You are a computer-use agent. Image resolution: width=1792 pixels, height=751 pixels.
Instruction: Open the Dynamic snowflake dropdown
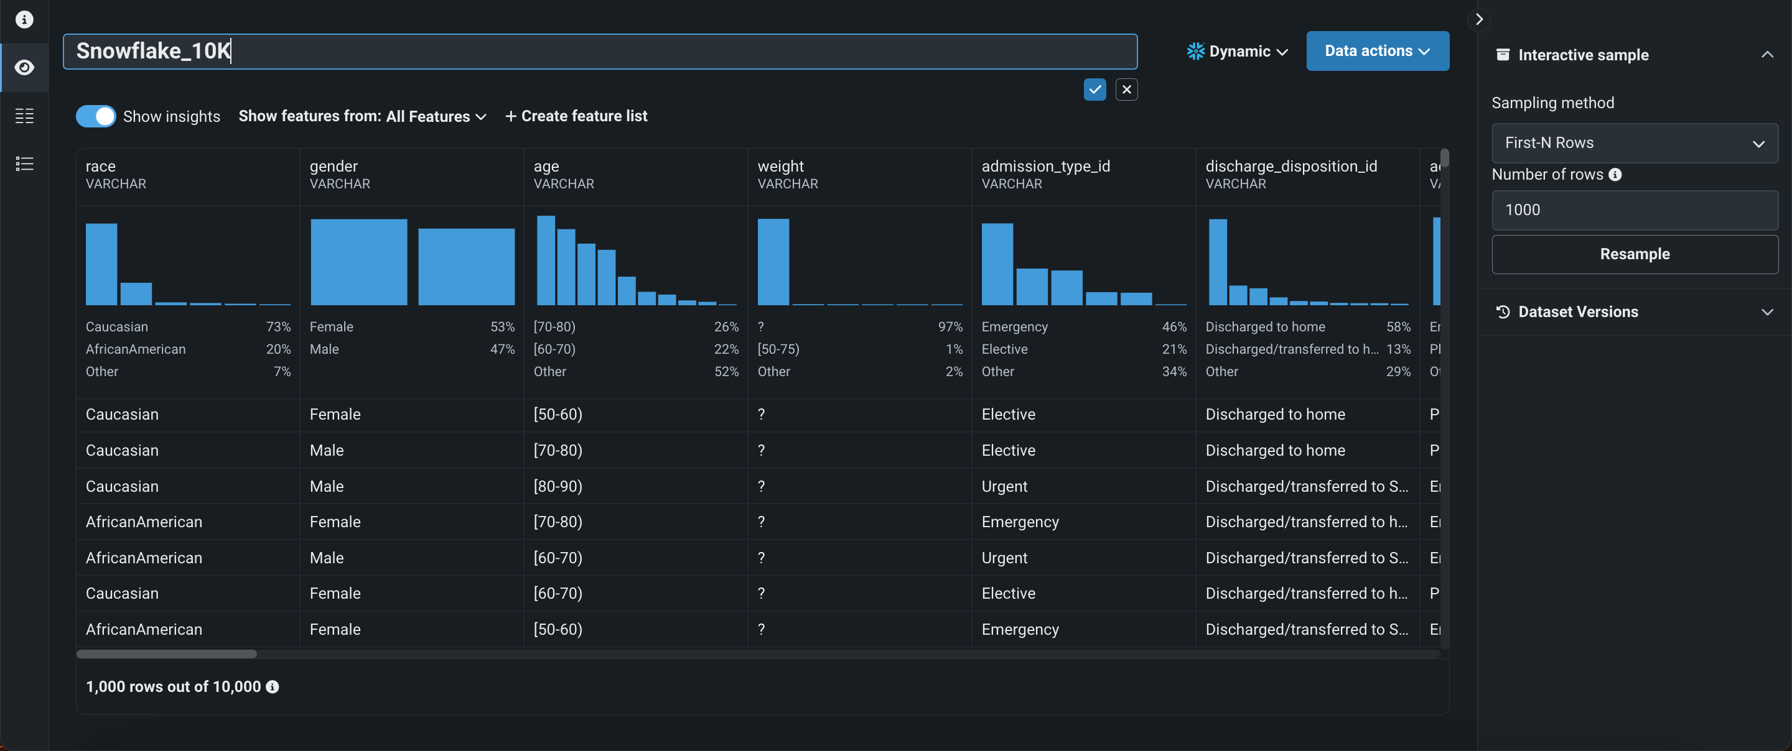click(1238, 51)
